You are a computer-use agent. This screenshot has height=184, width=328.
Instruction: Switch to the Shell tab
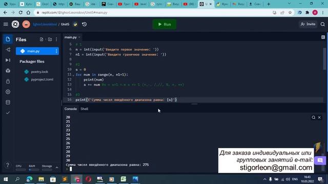click(x=84, y=109)
